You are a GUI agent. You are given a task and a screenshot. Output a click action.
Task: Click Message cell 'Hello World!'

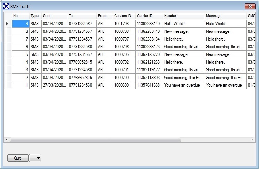tap(226, 24)
